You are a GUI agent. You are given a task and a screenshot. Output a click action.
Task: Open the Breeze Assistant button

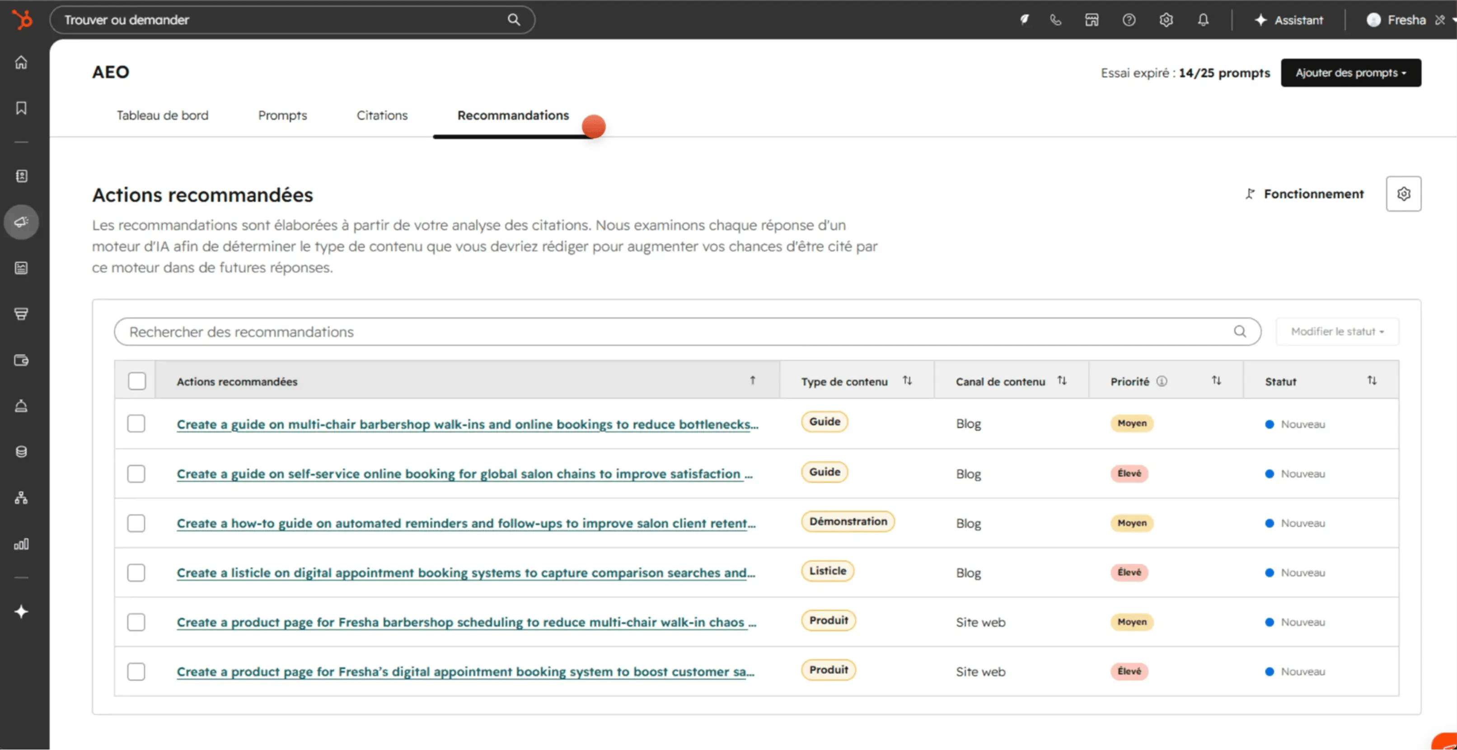pyautogui.click(x=1288, y=20)
